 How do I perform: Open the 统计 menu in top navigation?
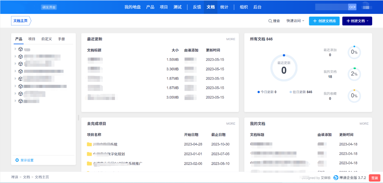224,7
